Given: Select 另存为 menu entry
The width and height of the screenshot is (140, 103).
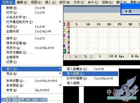Looking at the screenshot, I should [32, 48].
